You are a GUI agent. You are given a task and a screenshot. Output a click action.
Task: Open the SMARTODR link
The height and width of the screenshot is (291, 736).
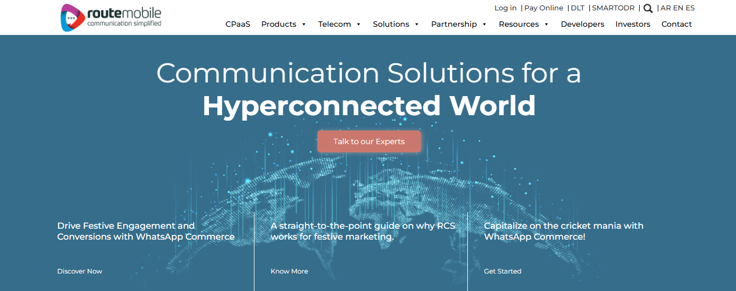(x=613, y=8)
